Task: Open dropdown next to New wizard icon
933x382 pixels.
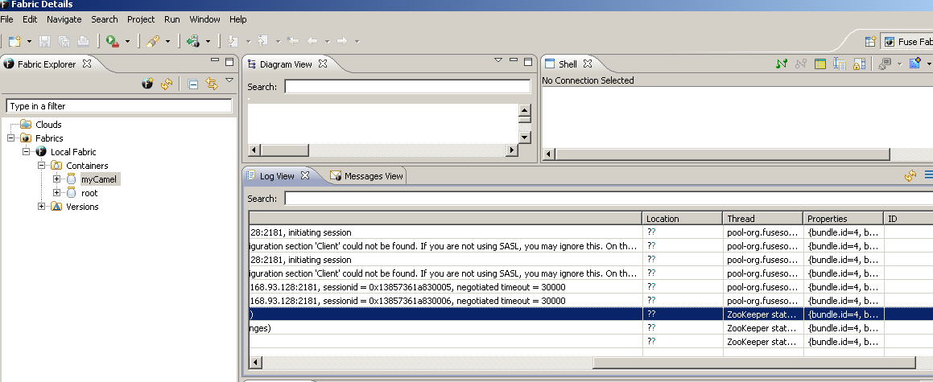Action: pos(29,42)
